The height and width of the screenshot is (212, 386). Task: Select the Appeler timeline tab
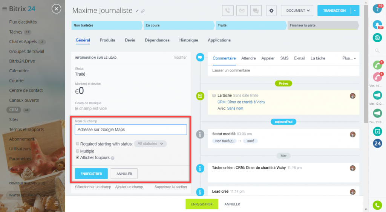click(268, 58)
